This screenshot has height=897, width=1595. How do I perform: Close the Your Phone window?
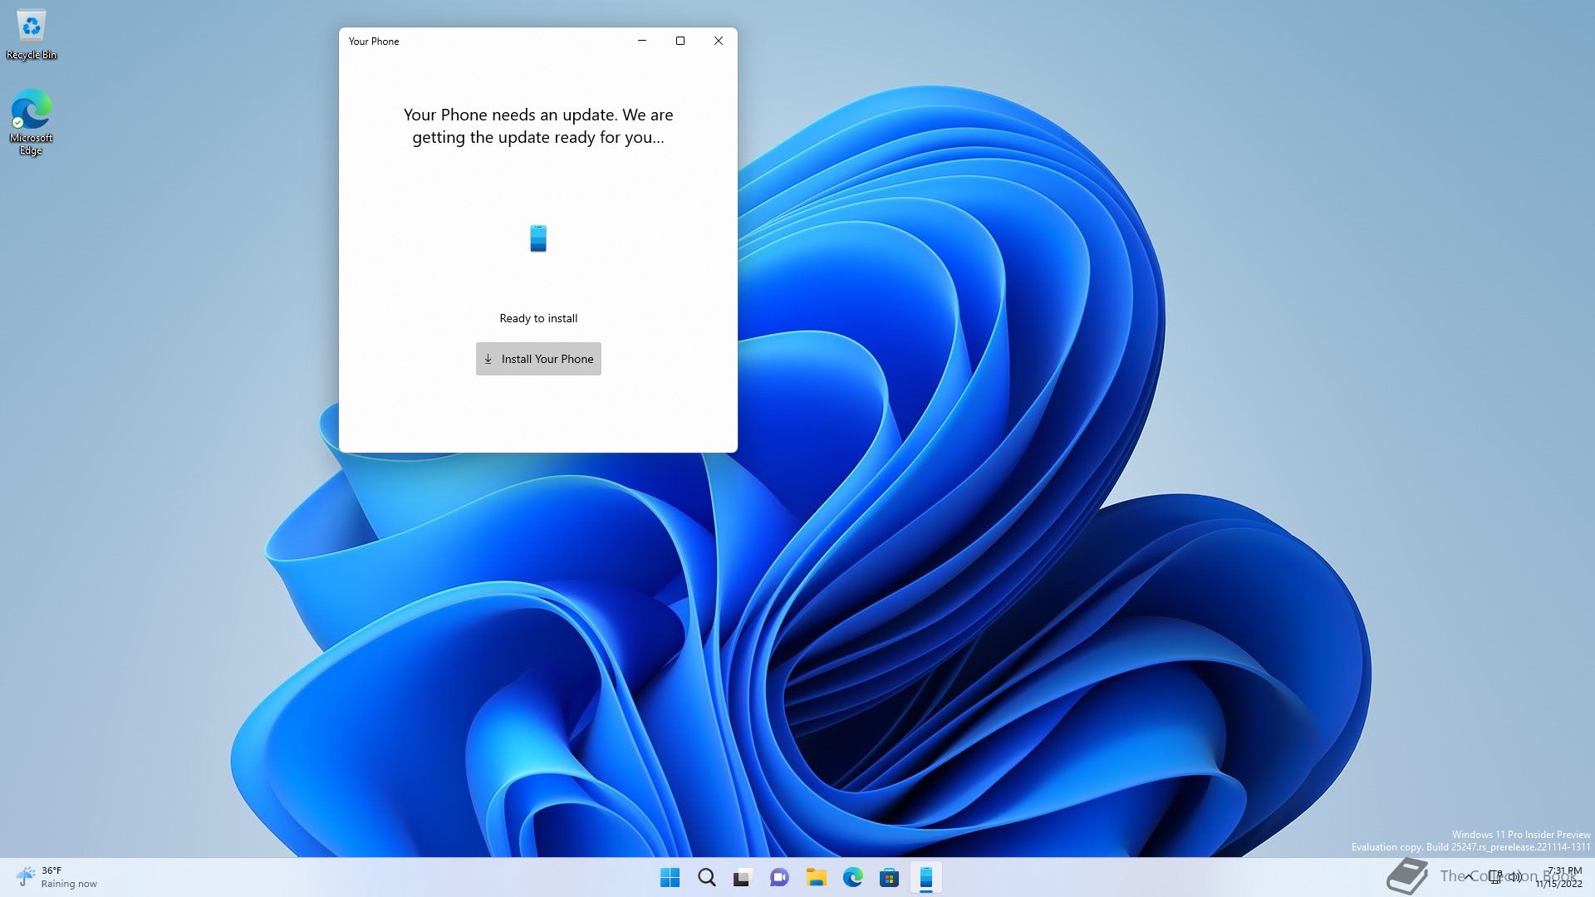pyautogui.click(x=719, y=41)
